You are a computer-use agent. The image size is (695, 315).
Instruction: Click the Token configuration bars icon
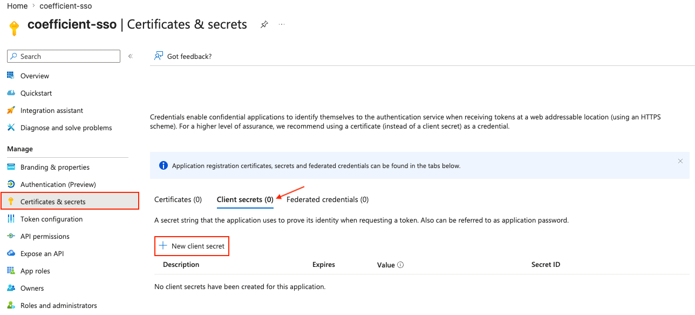[x=11, y=219]
